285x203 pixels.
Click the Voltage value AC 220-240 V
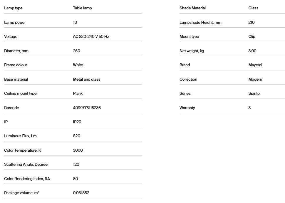[x=91, y=37]
